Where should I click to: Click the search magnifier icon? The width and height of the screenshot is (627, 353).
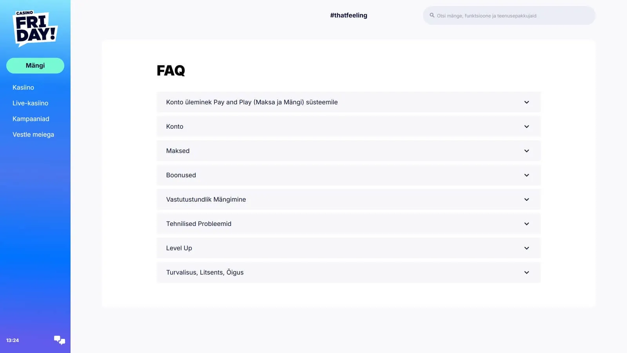[432, 16]
